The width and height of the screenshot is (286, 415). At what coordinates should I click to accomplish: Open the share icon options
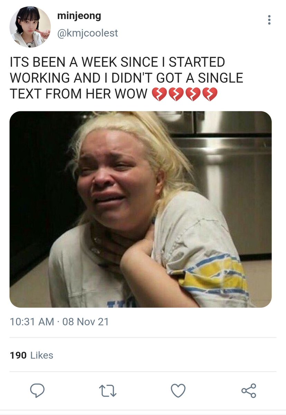coord(249,391)
